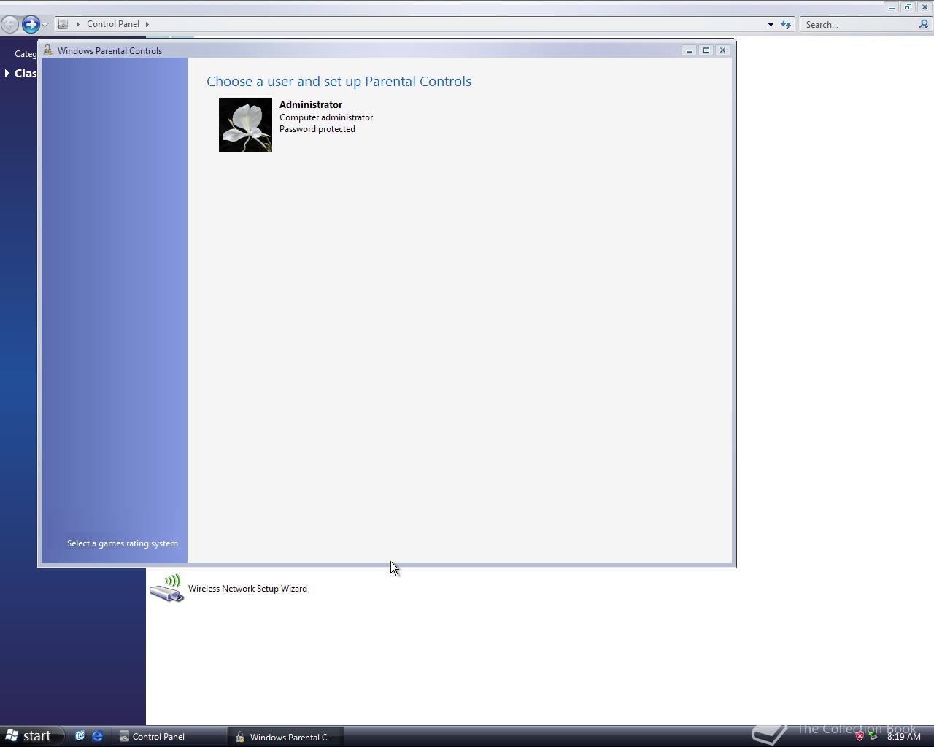Click the Control Panel breadcrumb text

[x=113, y=24]
